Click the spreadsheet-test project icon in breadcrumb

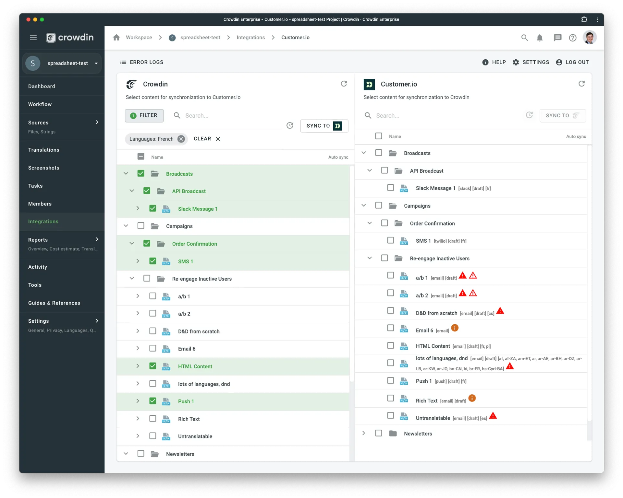pos(172,38)
